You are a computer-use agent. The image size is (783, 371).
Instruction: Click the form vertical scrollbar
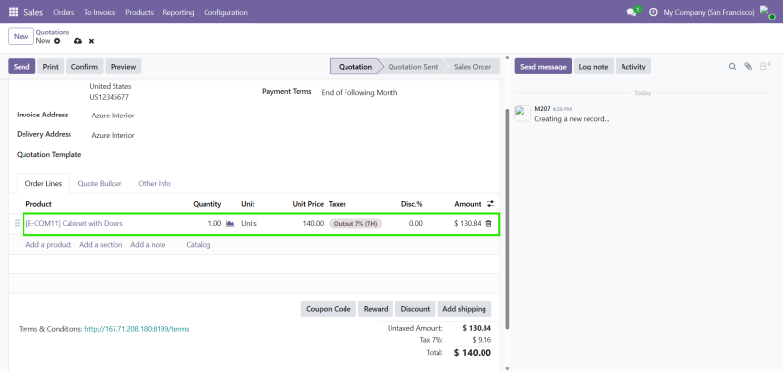click(507, 219)
